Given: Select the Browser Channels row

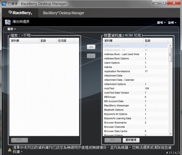Looking at the screenshot, I should [135, 127].
